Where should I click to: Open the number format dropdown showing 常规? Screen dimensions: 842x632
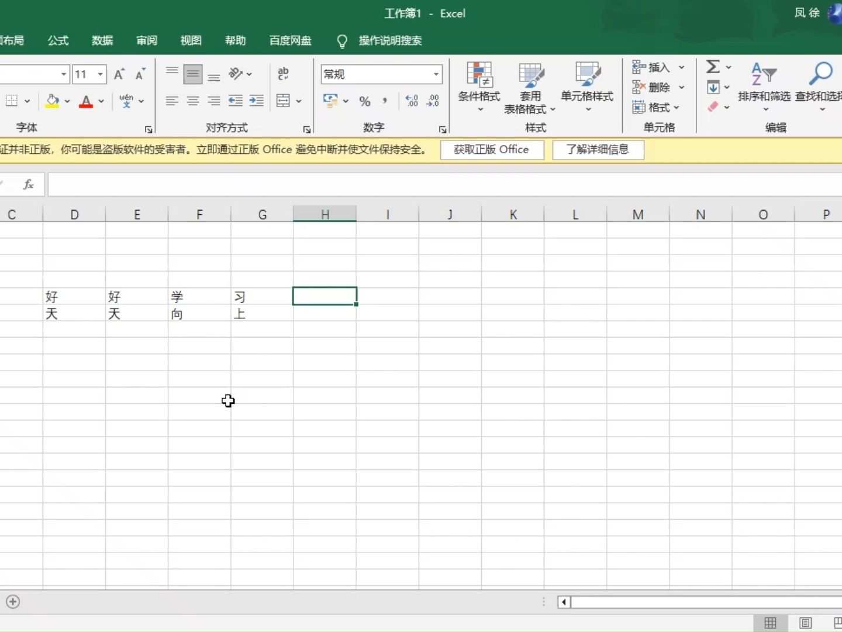click(x=436, y=74)
